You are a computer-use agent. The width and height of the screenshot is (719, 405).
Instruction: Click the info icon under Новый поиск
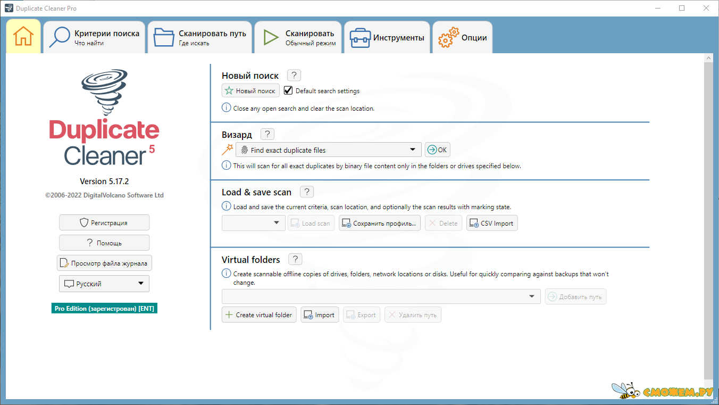pyautogui.click(x=226, y=108)
